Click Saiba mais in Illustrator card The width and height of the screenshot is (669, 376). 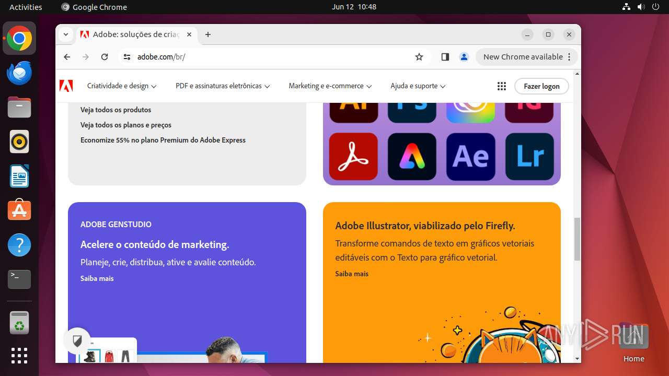coord(352,274)
